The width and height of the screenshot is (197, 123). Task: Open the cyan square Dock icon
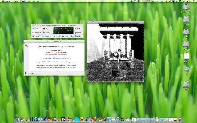pos(77,119)
